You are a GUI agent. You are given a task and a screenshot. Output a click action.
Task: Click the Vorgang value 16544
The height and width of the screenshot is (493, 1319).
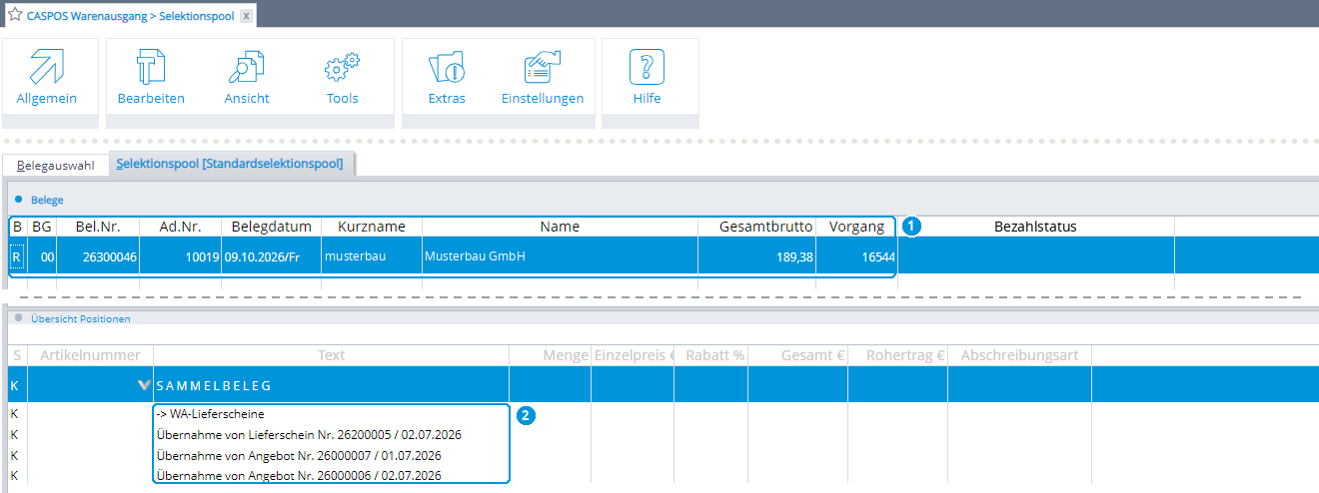tap(856, 256)
